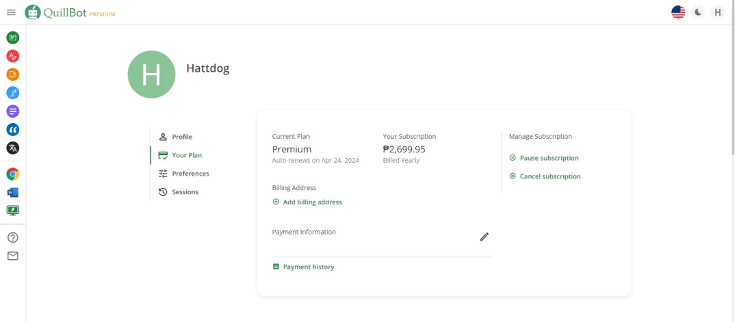This screenshot has height=322, width=739.
Task: Click the Premium current plan text
Action: [291, 149]
